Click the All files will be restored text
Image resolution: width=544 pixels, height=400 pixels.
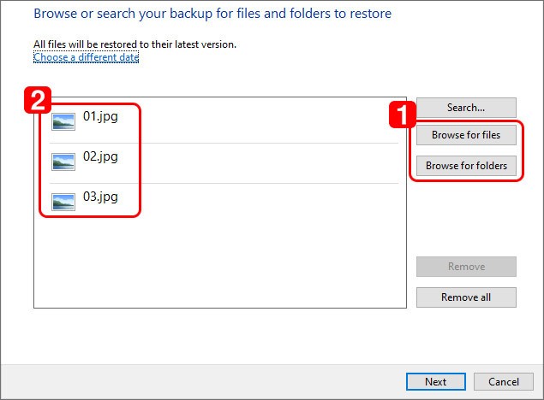coord(135,44)
